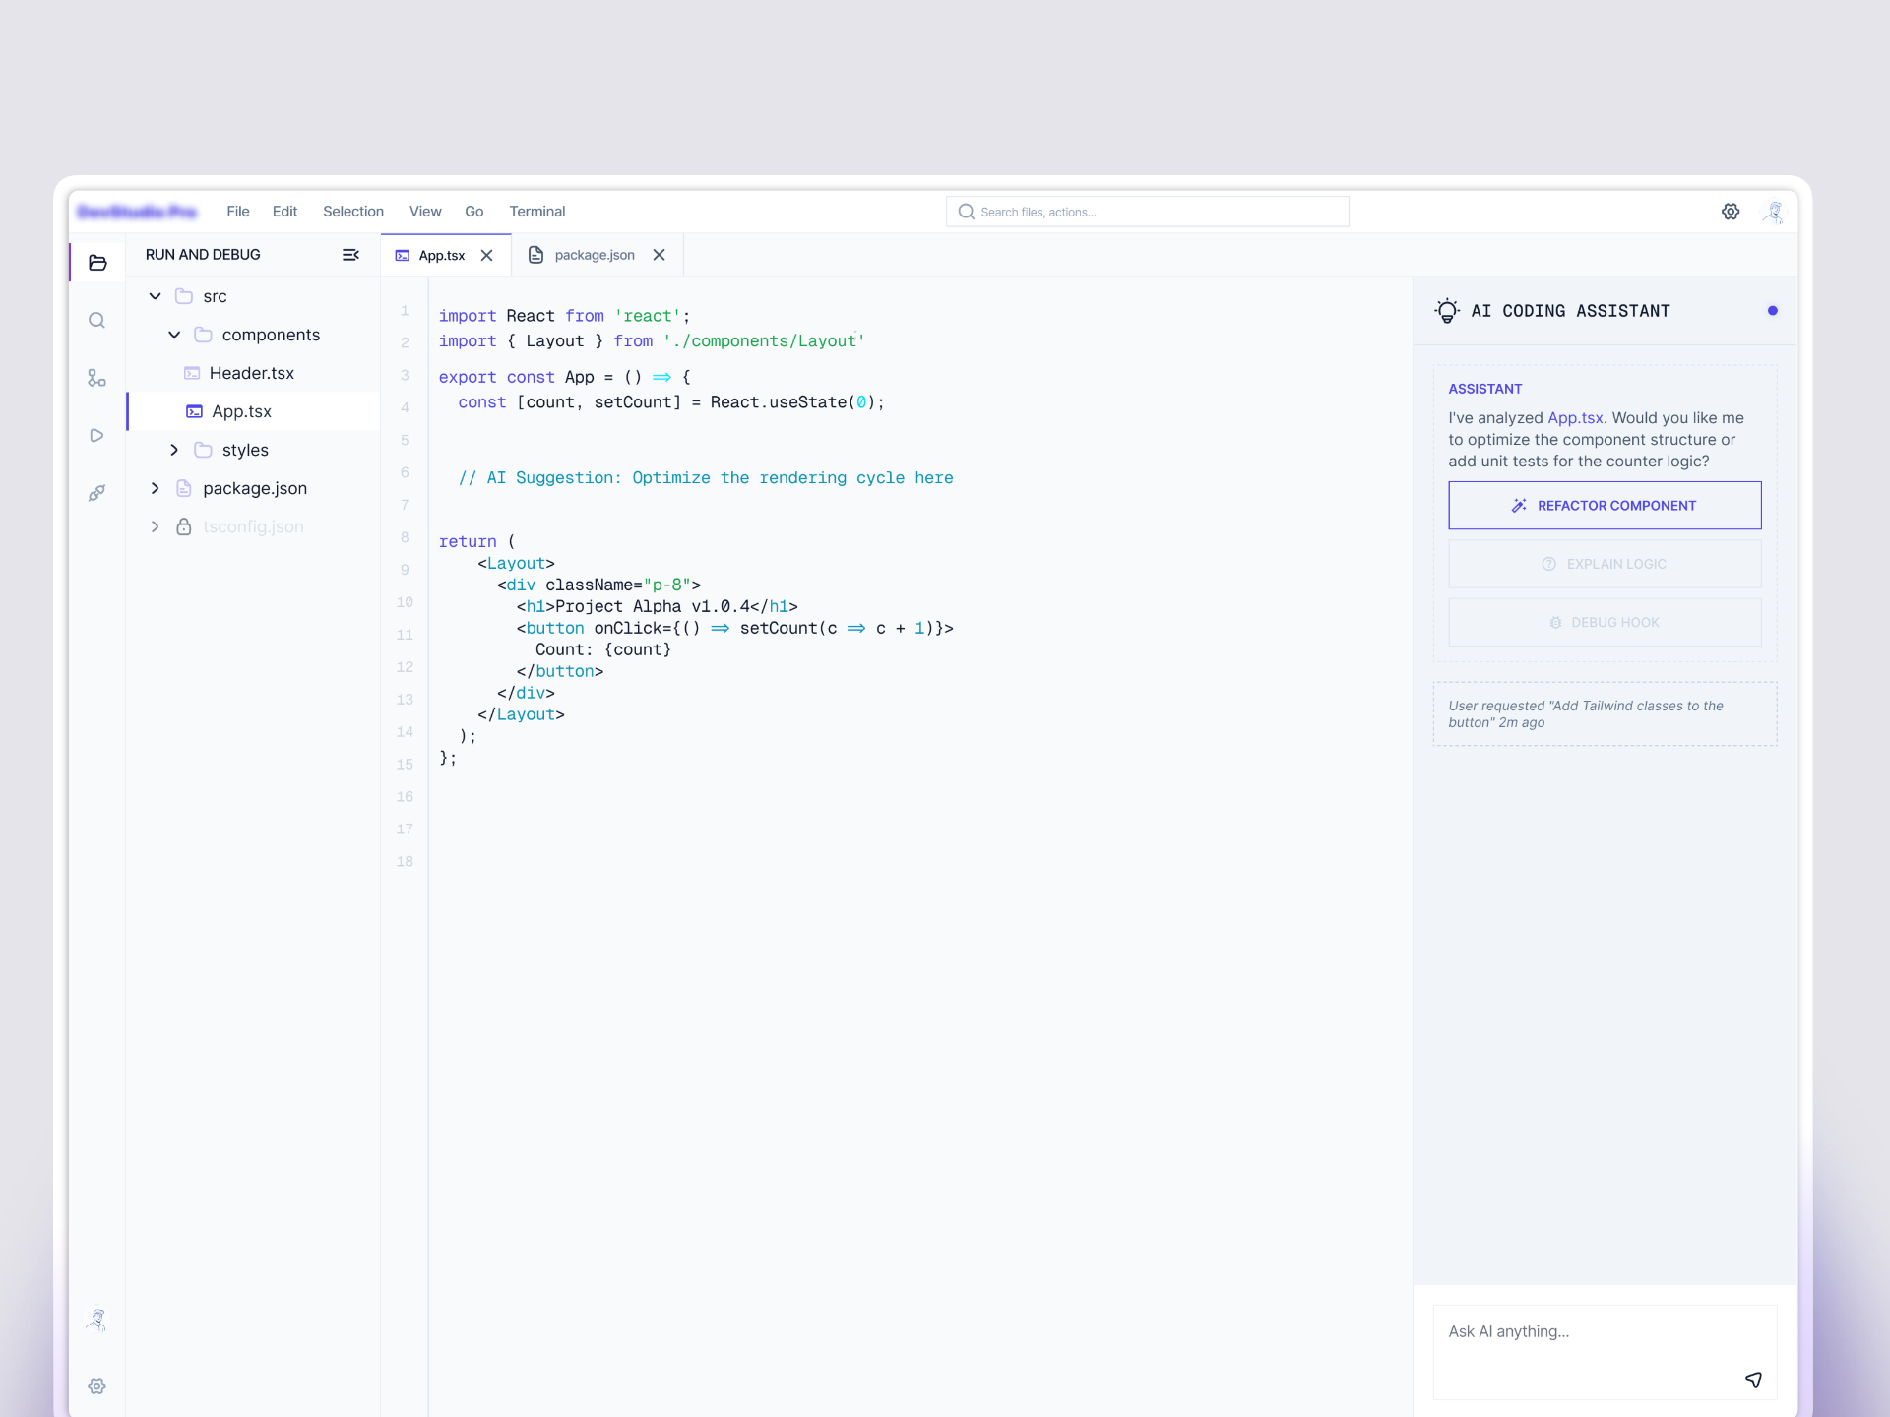The image size is (1890, 1417).
Task: Open the Edit menu
Action: click(x=284, y=212)
